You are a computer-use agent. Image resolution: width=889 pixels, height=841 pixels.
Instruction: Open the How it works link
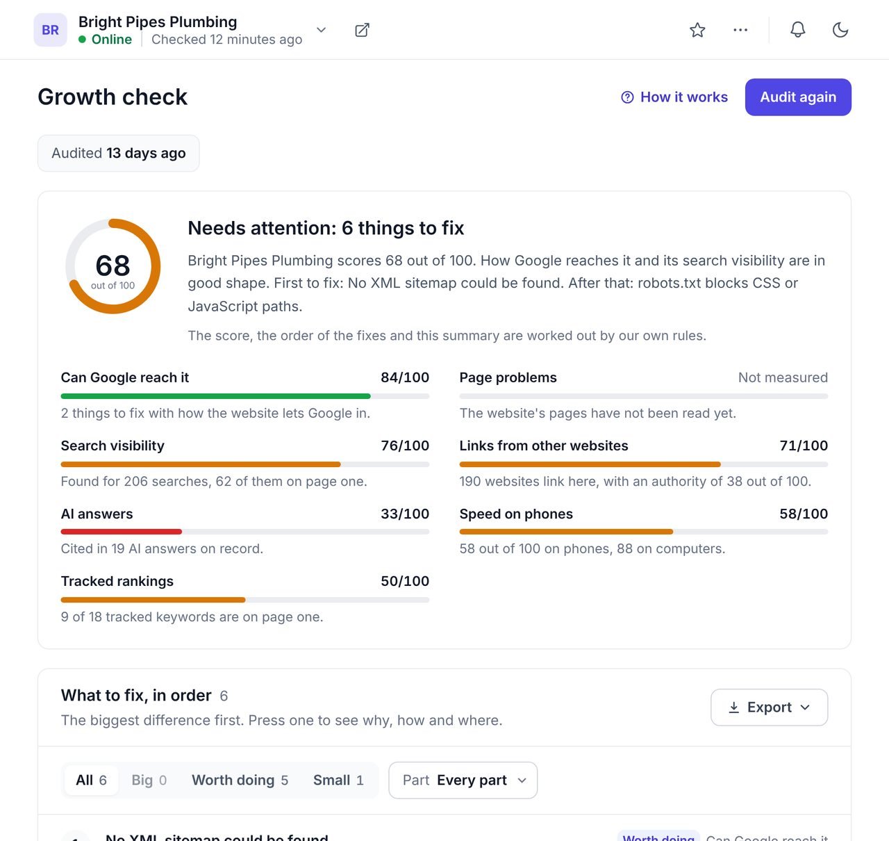674,97
